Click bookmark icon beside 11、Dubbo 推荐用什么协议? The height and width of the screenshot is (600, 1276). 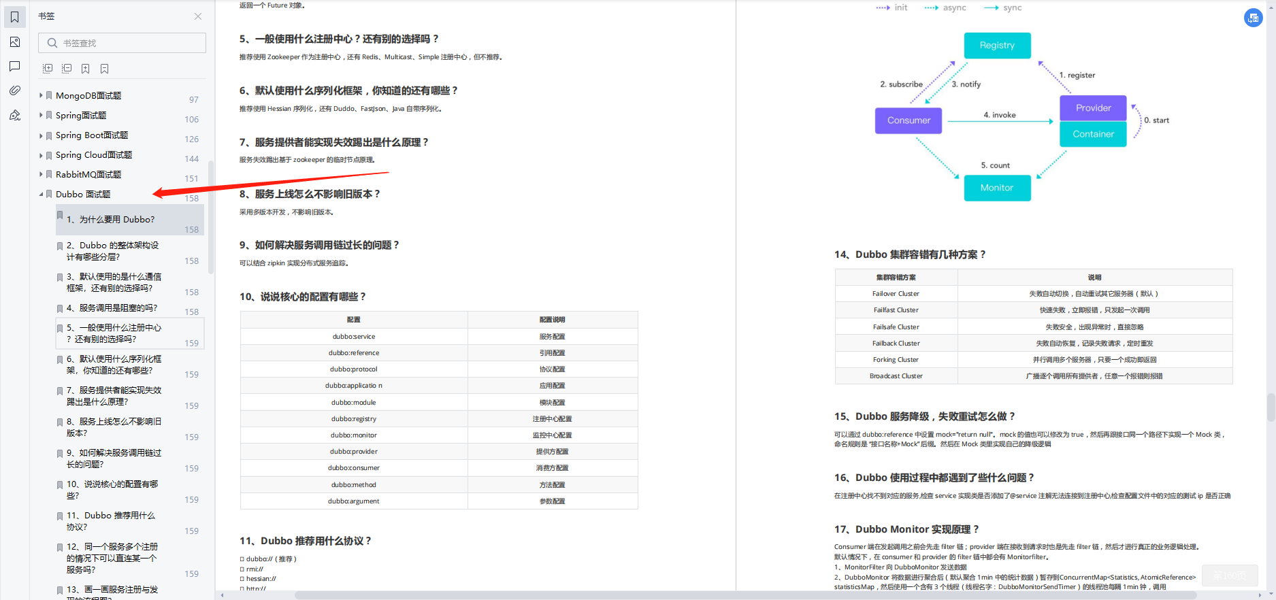(60, 516)
